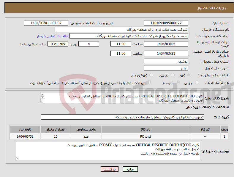
Task: Click the عدد unit cell
Action: click(x=86, y=136)
